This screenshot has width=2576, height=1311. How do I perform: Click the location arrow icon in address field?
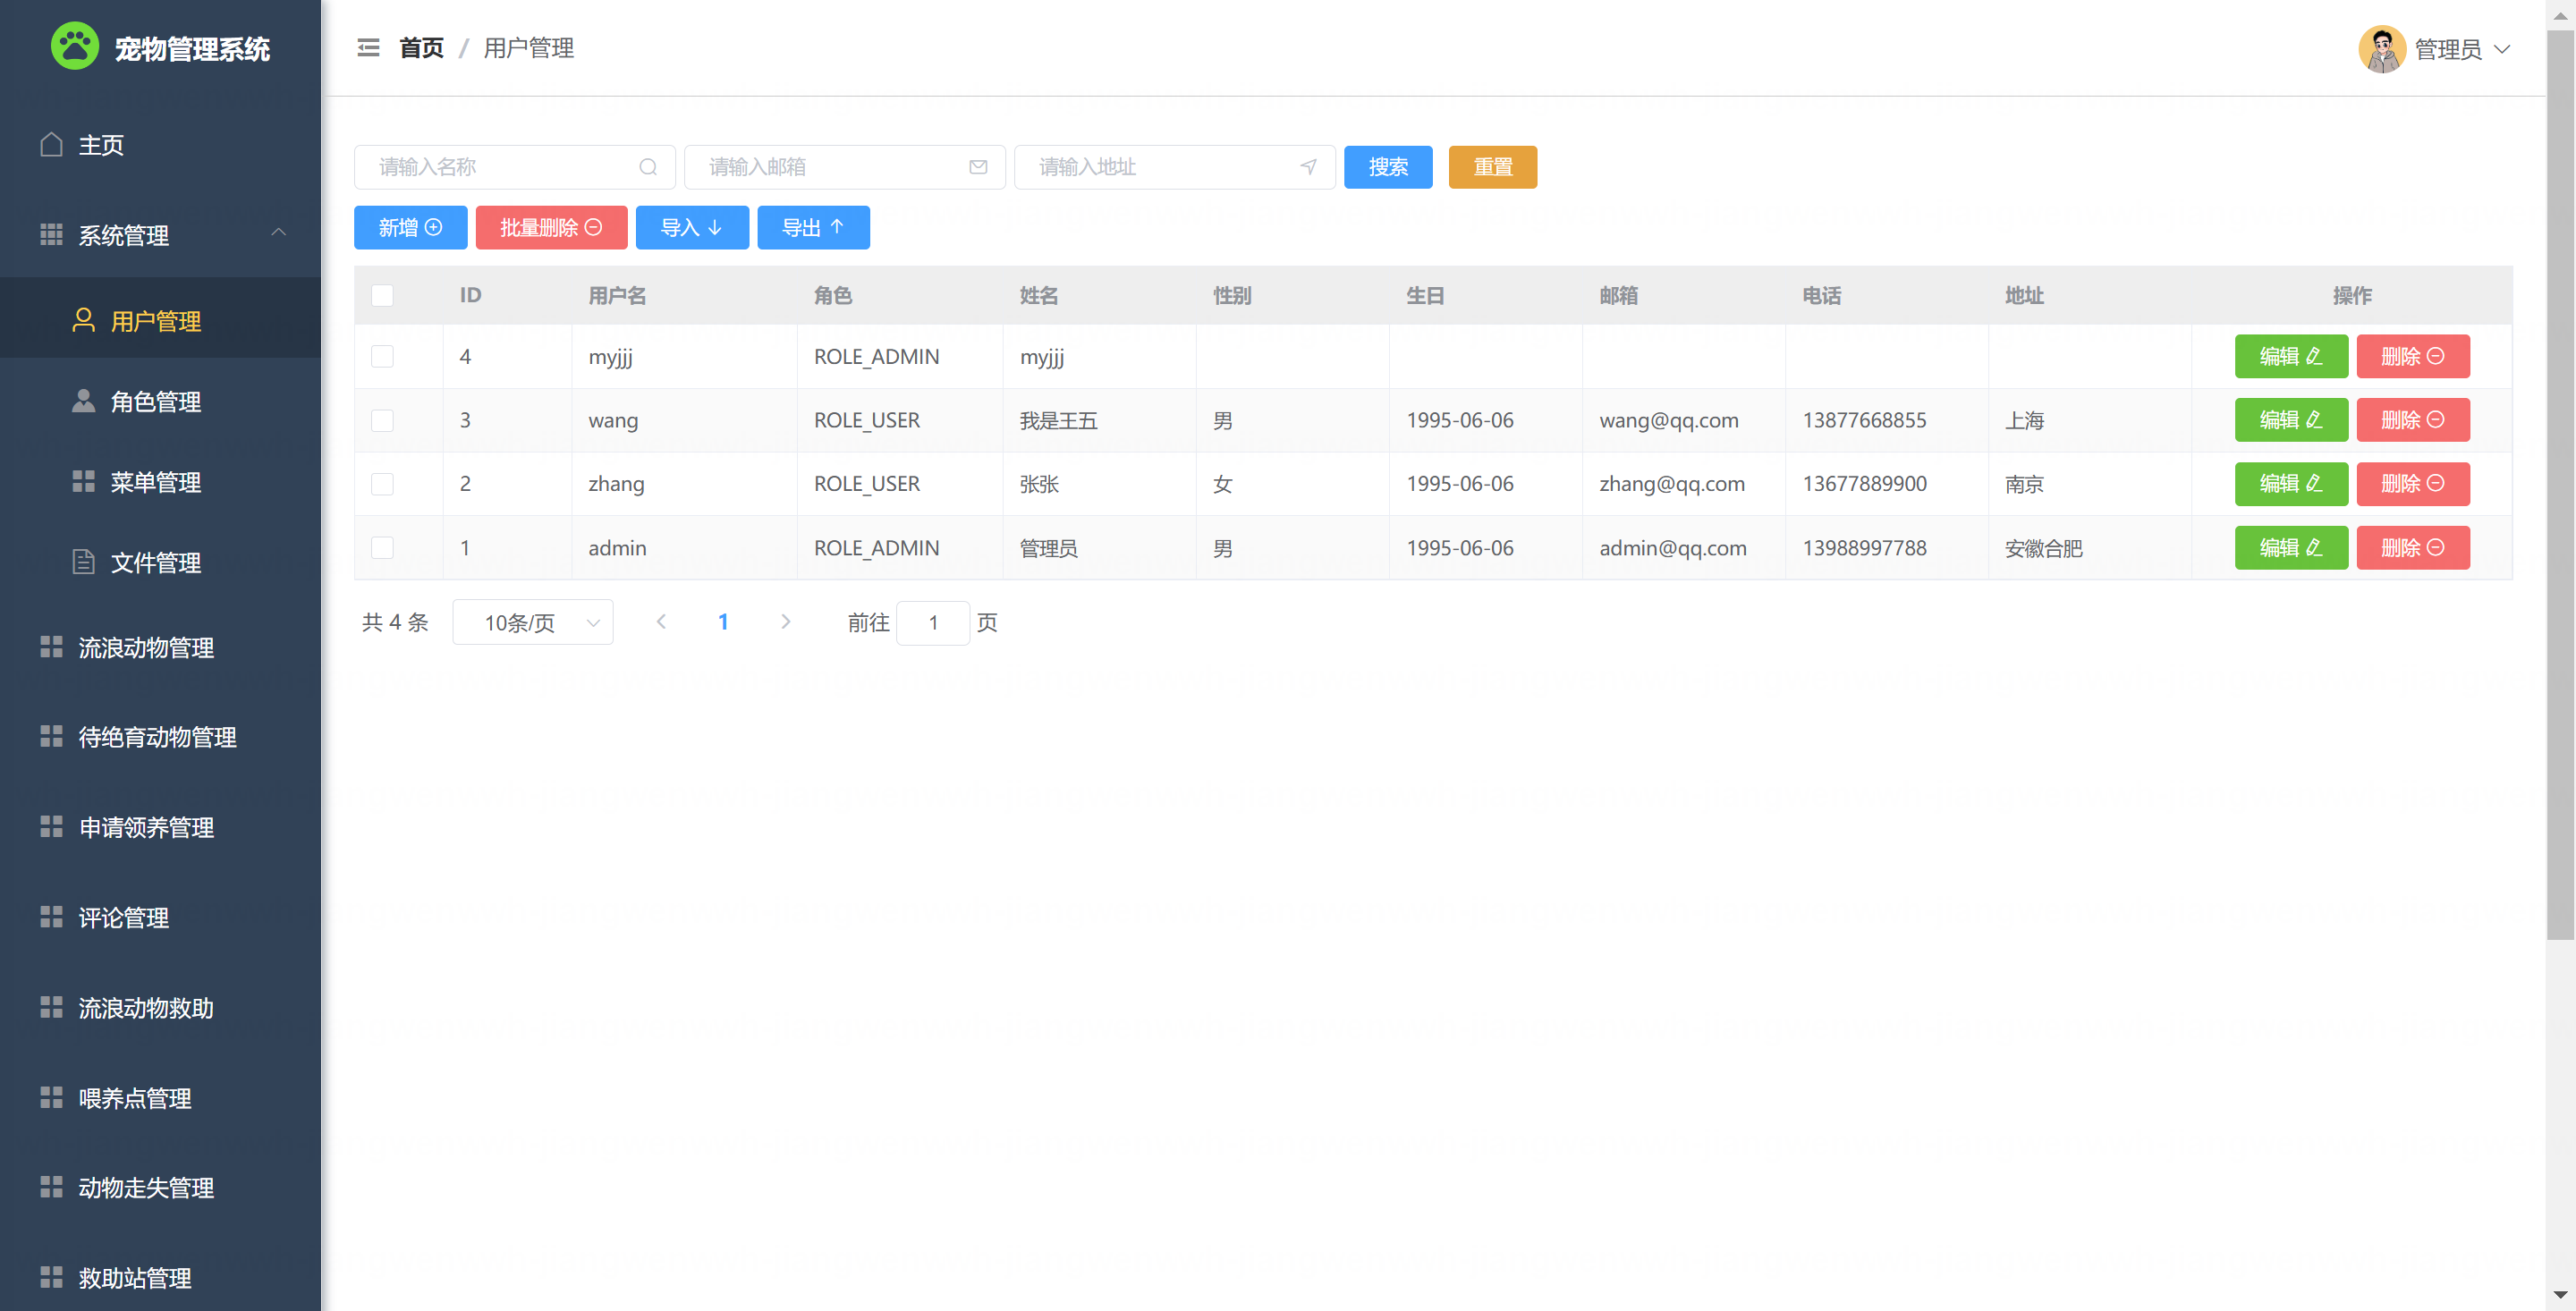click(x=1308, y=167)
